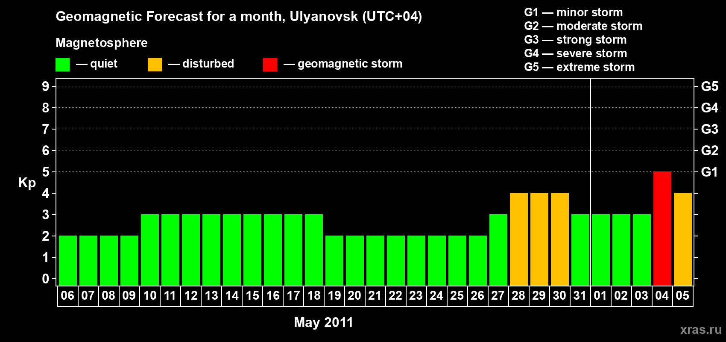Click the date label 09

pyautogui.click(x=129, y=295)
